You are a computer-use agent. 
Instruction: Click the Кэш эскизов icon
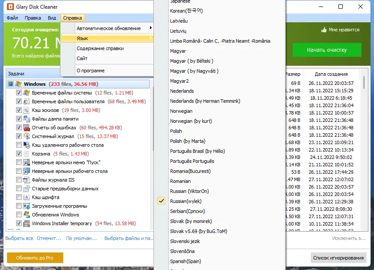(x=27, y=110)
